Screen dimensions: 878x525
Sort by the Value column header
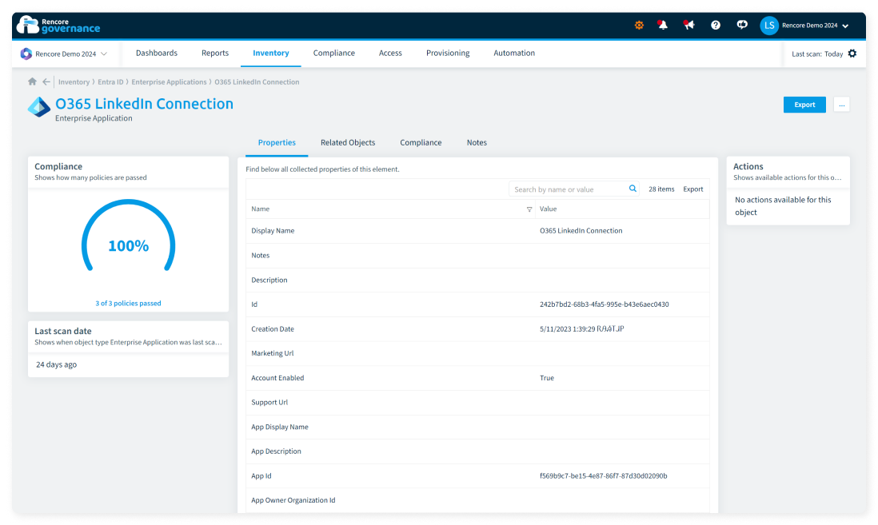tap(549, 209)
